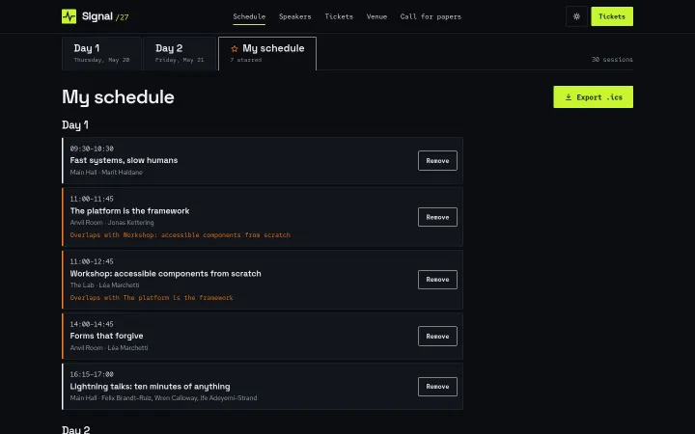Remove the Lightning talks session
The image size is (695, 434).
[x=437, y=387]
